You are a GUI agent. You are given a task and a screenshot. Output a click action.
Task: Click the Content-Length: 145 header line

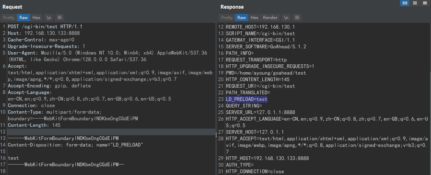click(x=34, y=125)
